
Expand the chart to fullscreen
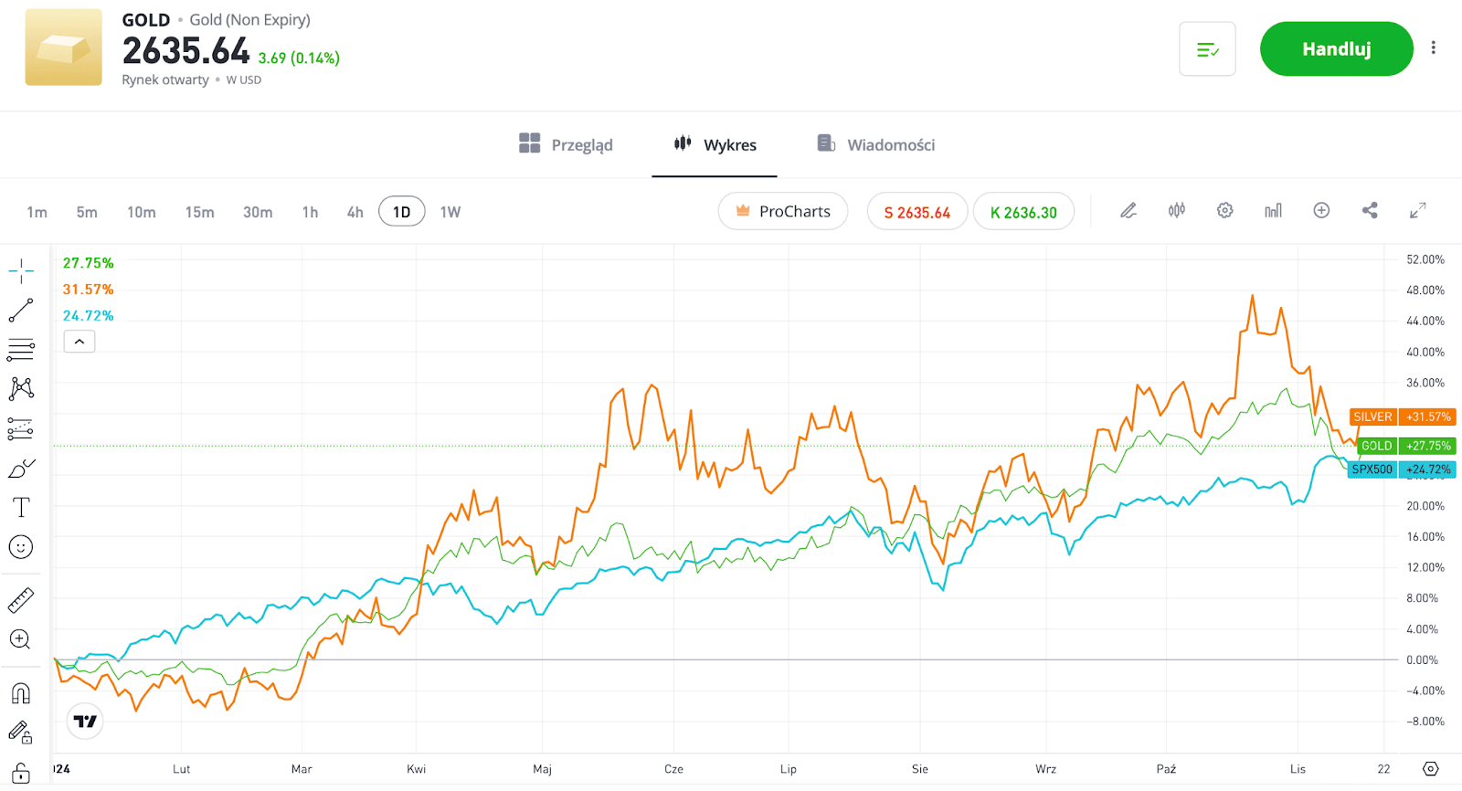pyautogui.click(x=1418, y=211)
